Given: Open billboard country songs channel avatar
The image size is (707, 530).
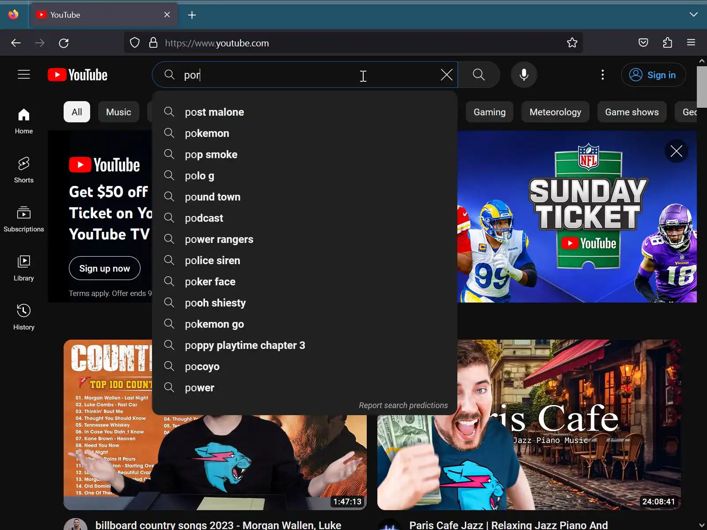Looking at the screenshot, I should [76, 525].
